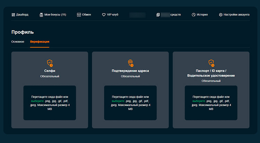Click Обязательный label under Водительское удостоверение

pyautogui.click(x=211, y=81)
